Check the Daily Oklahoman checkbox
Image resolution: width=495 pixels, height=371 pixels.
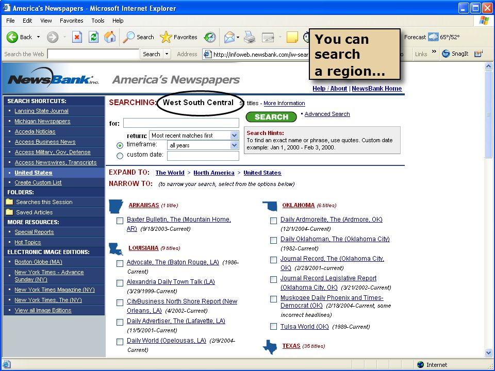point(274,241)
